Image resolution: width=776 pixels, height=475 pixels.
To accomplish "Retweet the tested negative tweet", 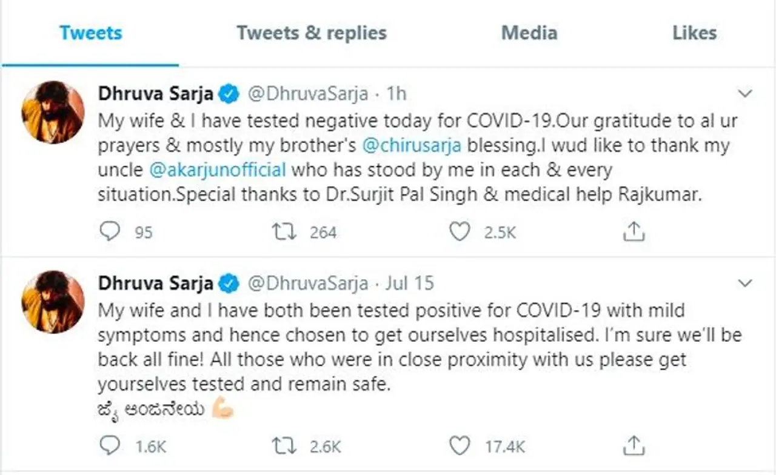I will coord(281,231).
